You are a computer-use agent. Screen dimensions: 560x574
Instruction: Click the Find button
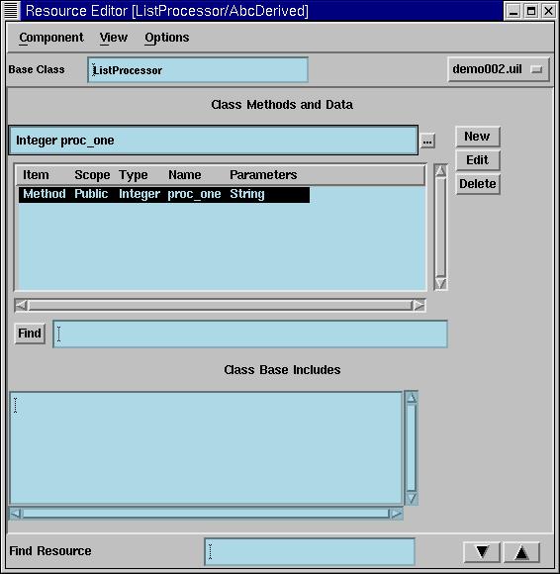30,334
